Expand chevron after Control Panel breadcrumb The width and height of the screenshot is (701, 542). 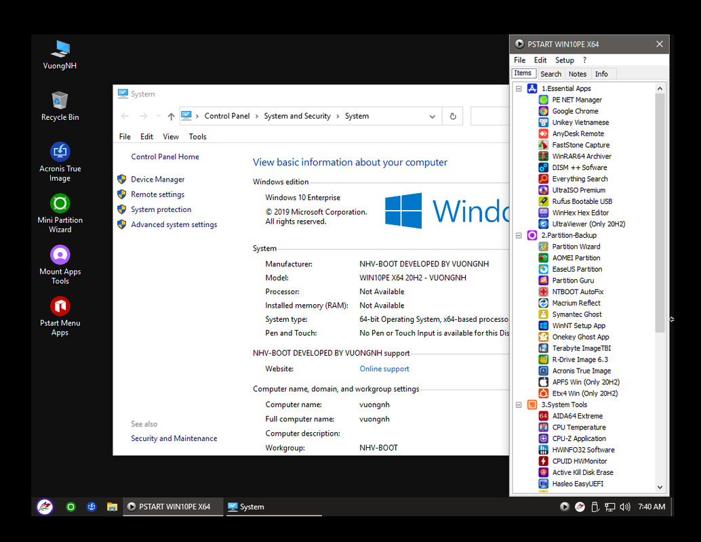tap(257, 116)
